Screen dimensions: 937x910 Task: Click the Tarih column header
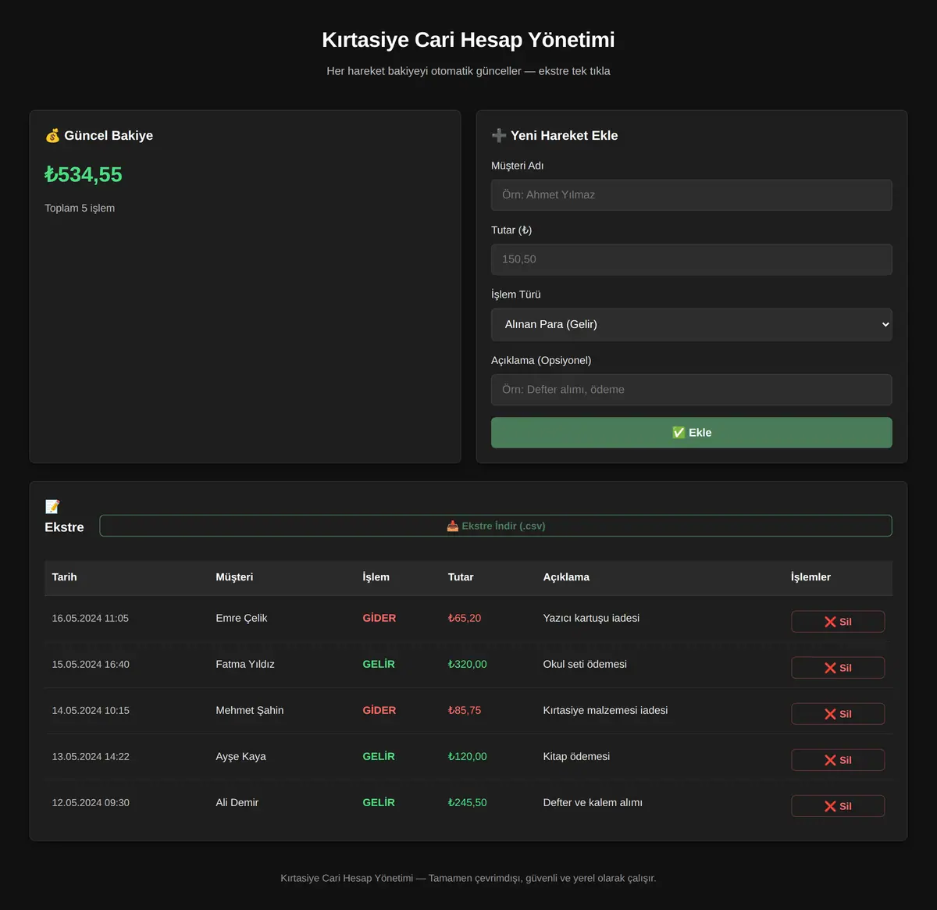click(65, 577)
